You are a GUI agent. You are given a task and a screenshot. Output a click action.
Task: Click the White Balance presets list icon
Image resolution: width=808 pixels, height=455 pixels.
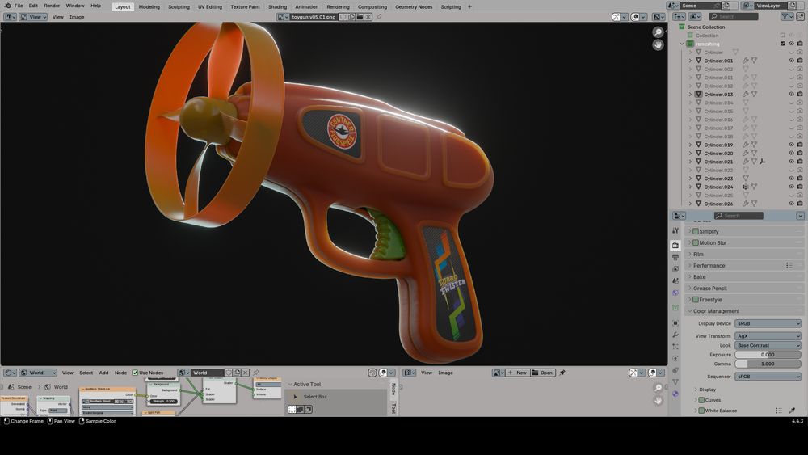pos(779,411)
